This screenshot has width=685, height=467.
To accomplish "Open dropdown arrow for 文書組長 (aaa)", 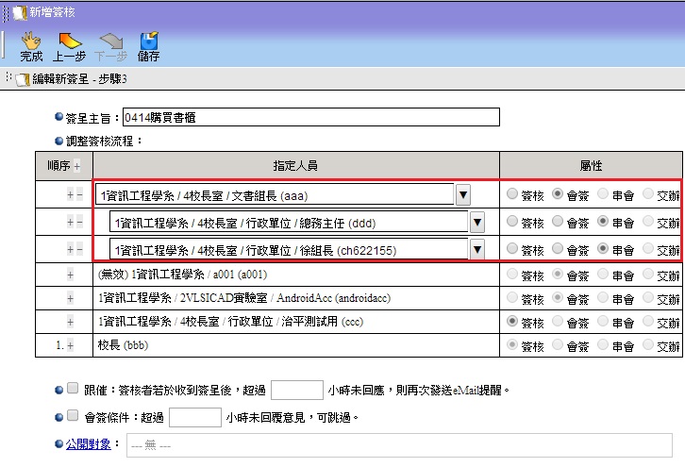I will (x=463, y=195).
